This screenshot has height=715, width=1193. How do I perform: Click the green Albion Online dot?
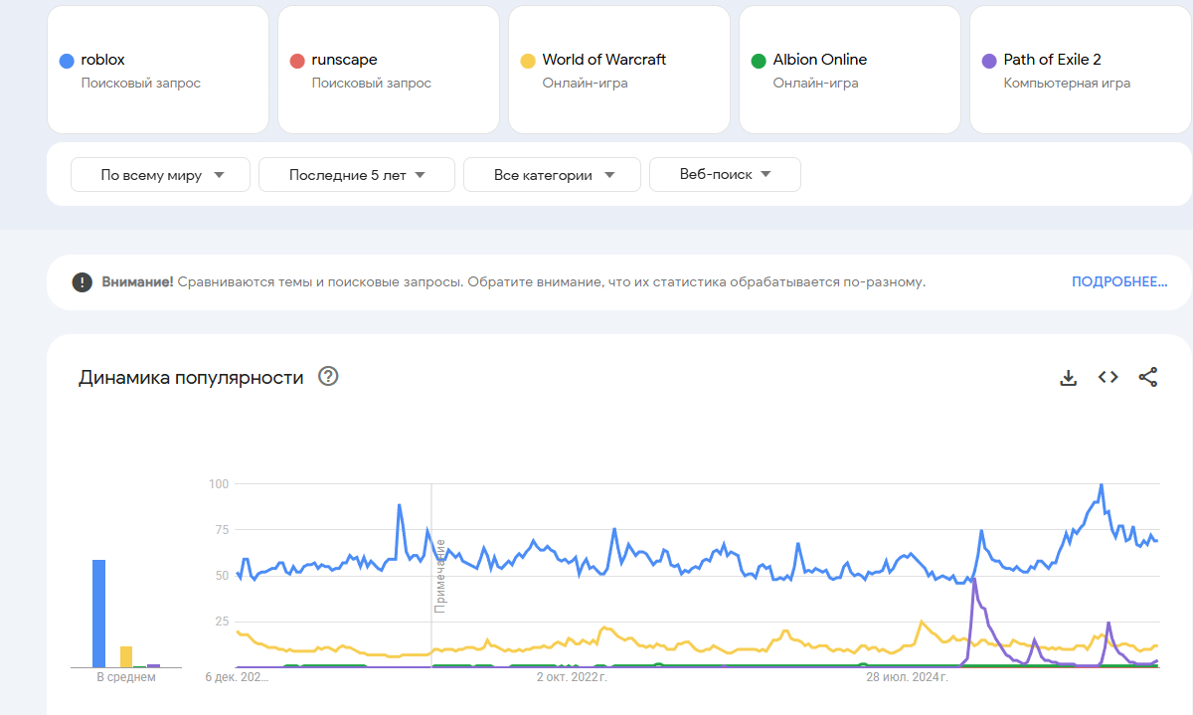click(759, 61)
